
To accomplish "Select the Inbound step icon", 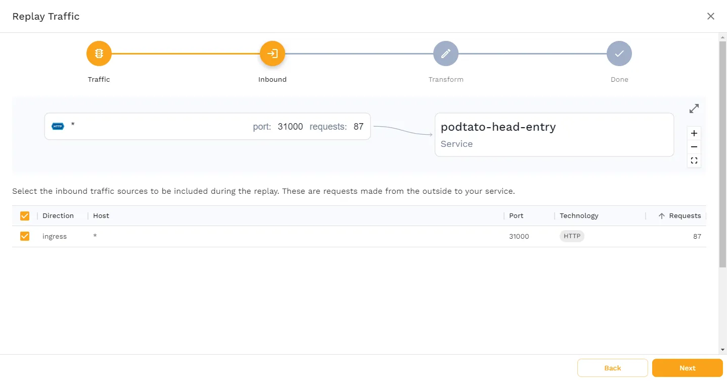I will pyautogui.click(x=272, y=53).
